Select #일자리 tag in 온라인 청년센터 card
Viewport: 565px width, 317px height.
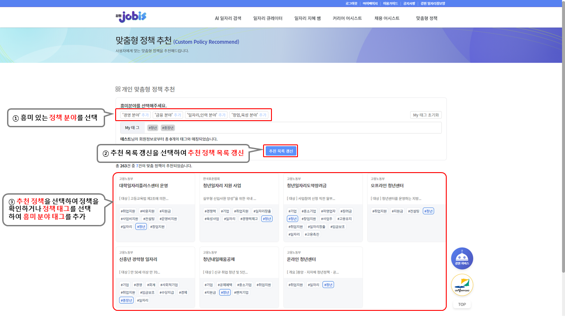(313, 285)
